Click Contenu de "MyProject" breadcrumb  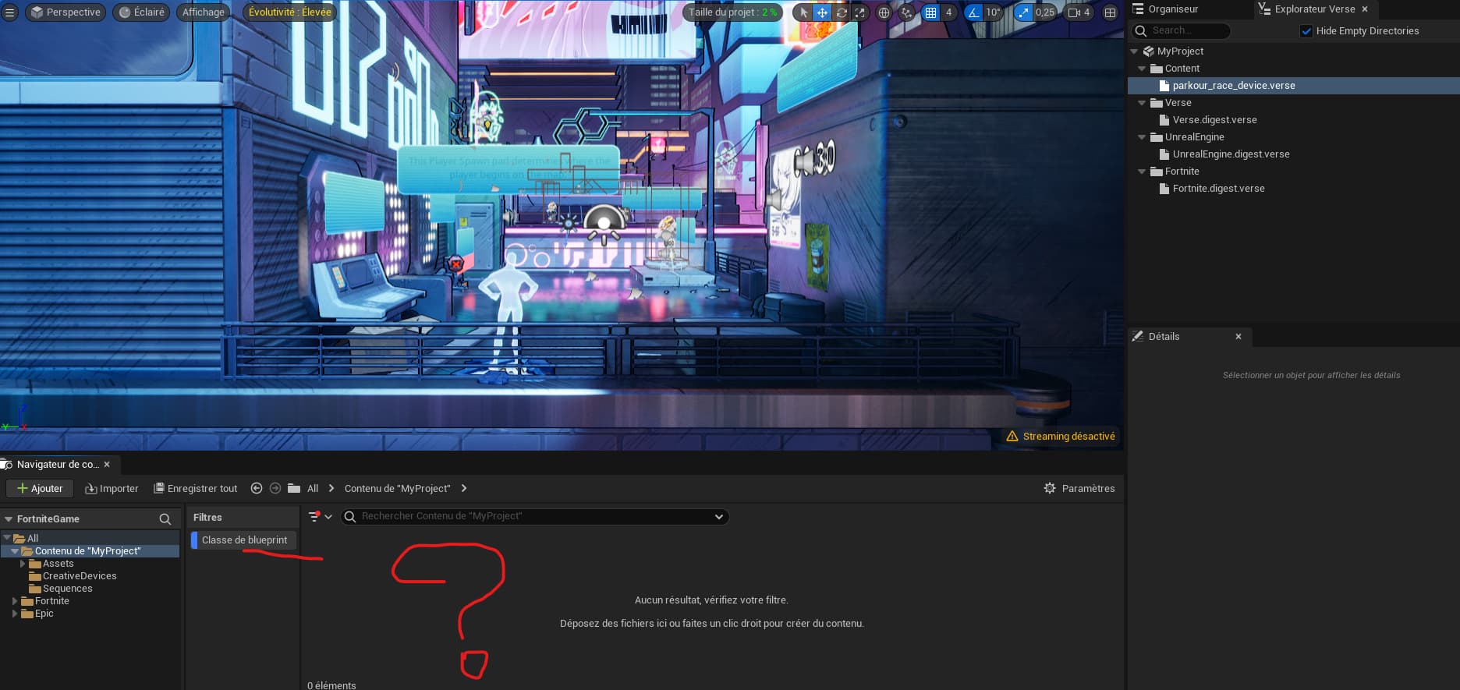[398, 489]
